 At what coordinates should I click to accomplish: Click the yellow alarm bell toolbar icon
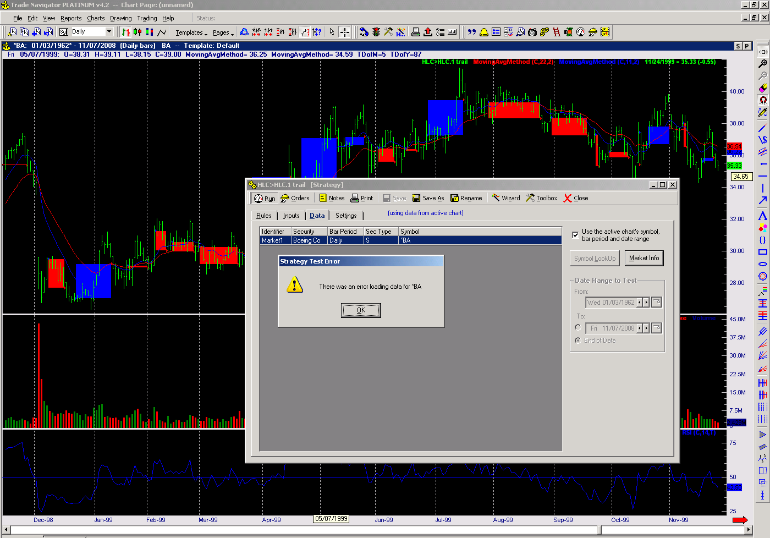pos(484,32)
